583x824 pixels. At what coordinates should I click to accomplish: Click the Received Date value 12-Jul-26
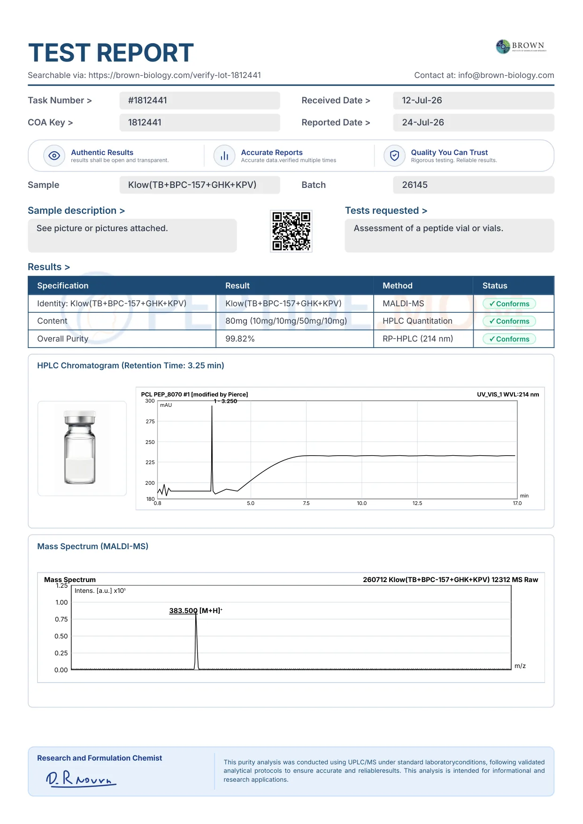474,101
